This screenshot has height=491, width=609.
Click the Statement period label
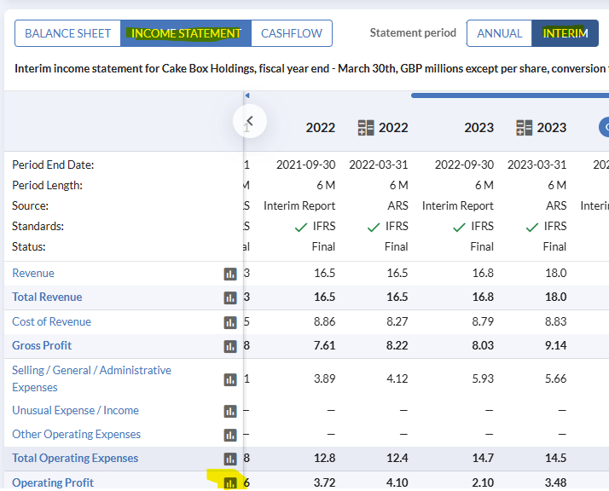[413, 33]
